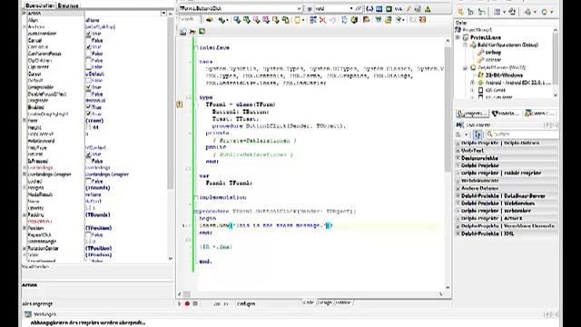Click the first yellow icon in project manager toolbar
Screen dimensions: 581x327
[460, 12]
